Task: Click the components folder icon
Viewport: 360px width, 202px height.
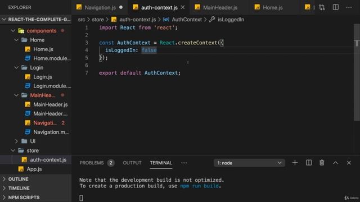Action: pos(21,31)
